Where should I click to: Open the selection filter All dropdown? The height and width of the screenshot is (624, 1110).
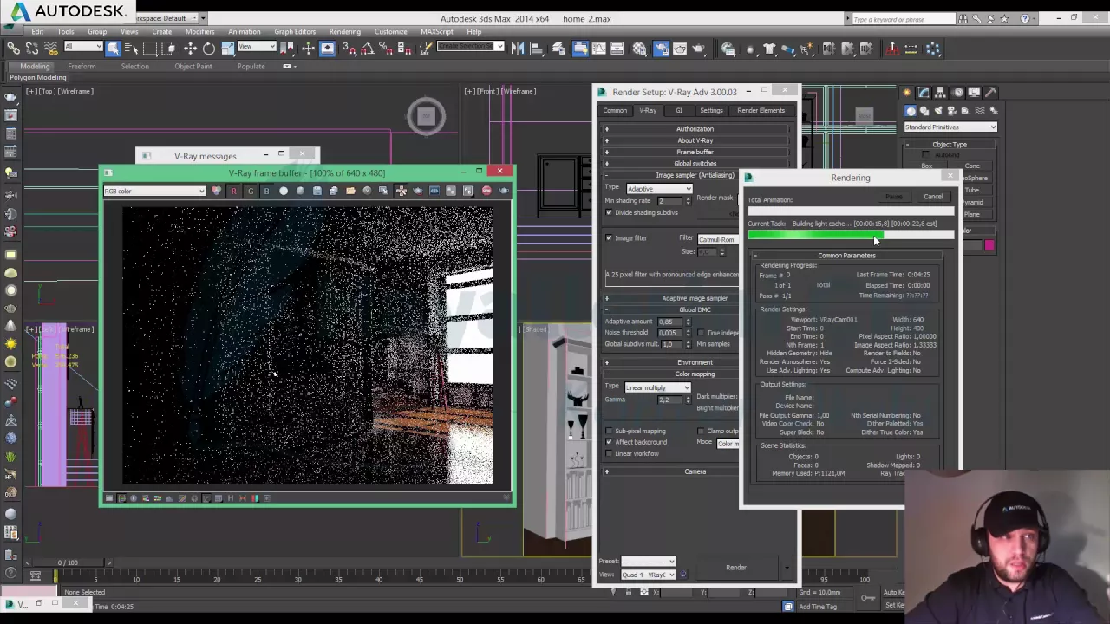click(x=83, y=47)
